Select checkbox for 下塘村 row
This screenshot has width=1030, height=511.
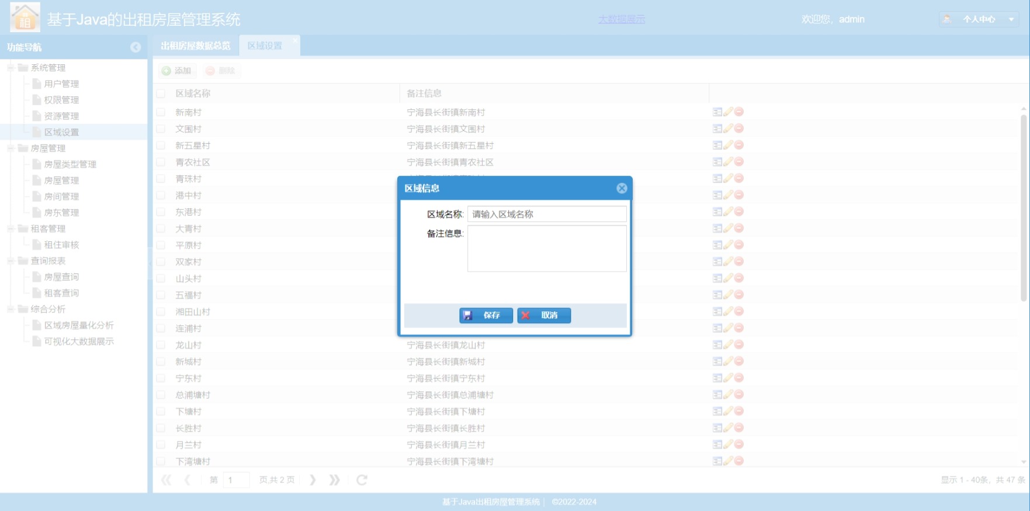coord(161,412)
